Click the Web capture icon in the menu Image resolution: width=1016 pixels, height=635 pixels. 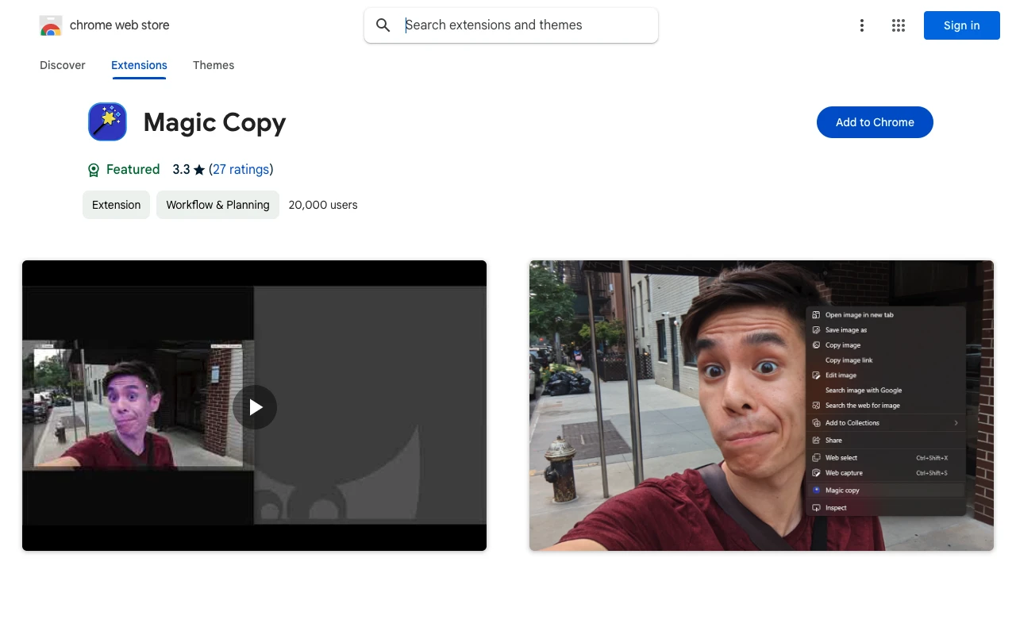(816, 472)
